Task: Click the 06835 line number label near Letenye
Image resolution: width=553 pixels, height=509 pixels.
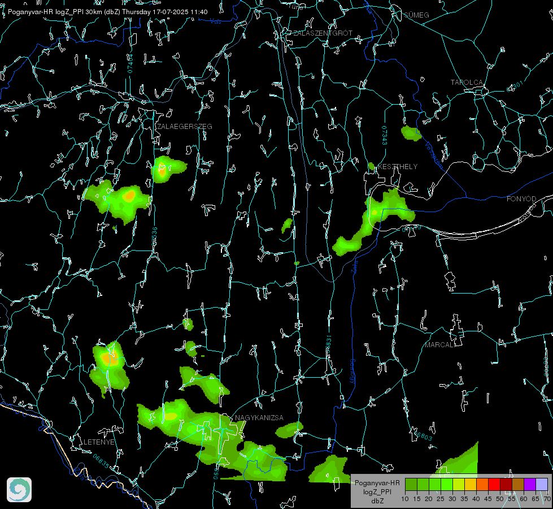Action: pyautogui.click(x=101, y=461)
